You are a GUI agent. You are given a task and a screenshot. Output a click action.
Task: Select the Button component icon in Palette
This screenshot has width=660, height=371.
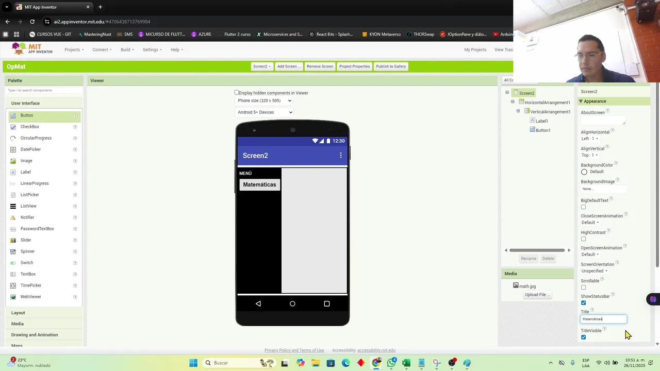click(x=13, y=115)
